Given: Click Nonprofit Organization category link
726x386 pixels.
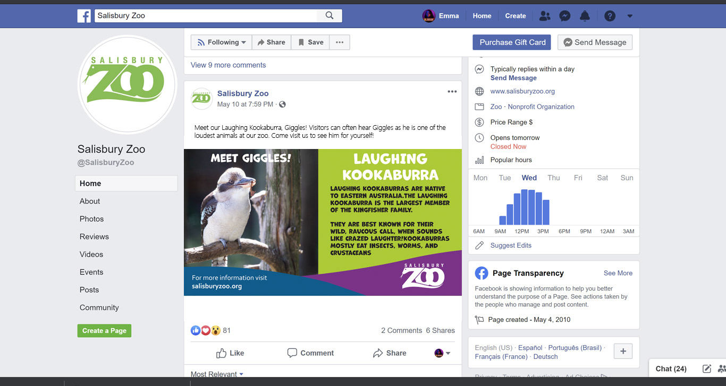Looking at the screenshot, I should coord(541,107).
